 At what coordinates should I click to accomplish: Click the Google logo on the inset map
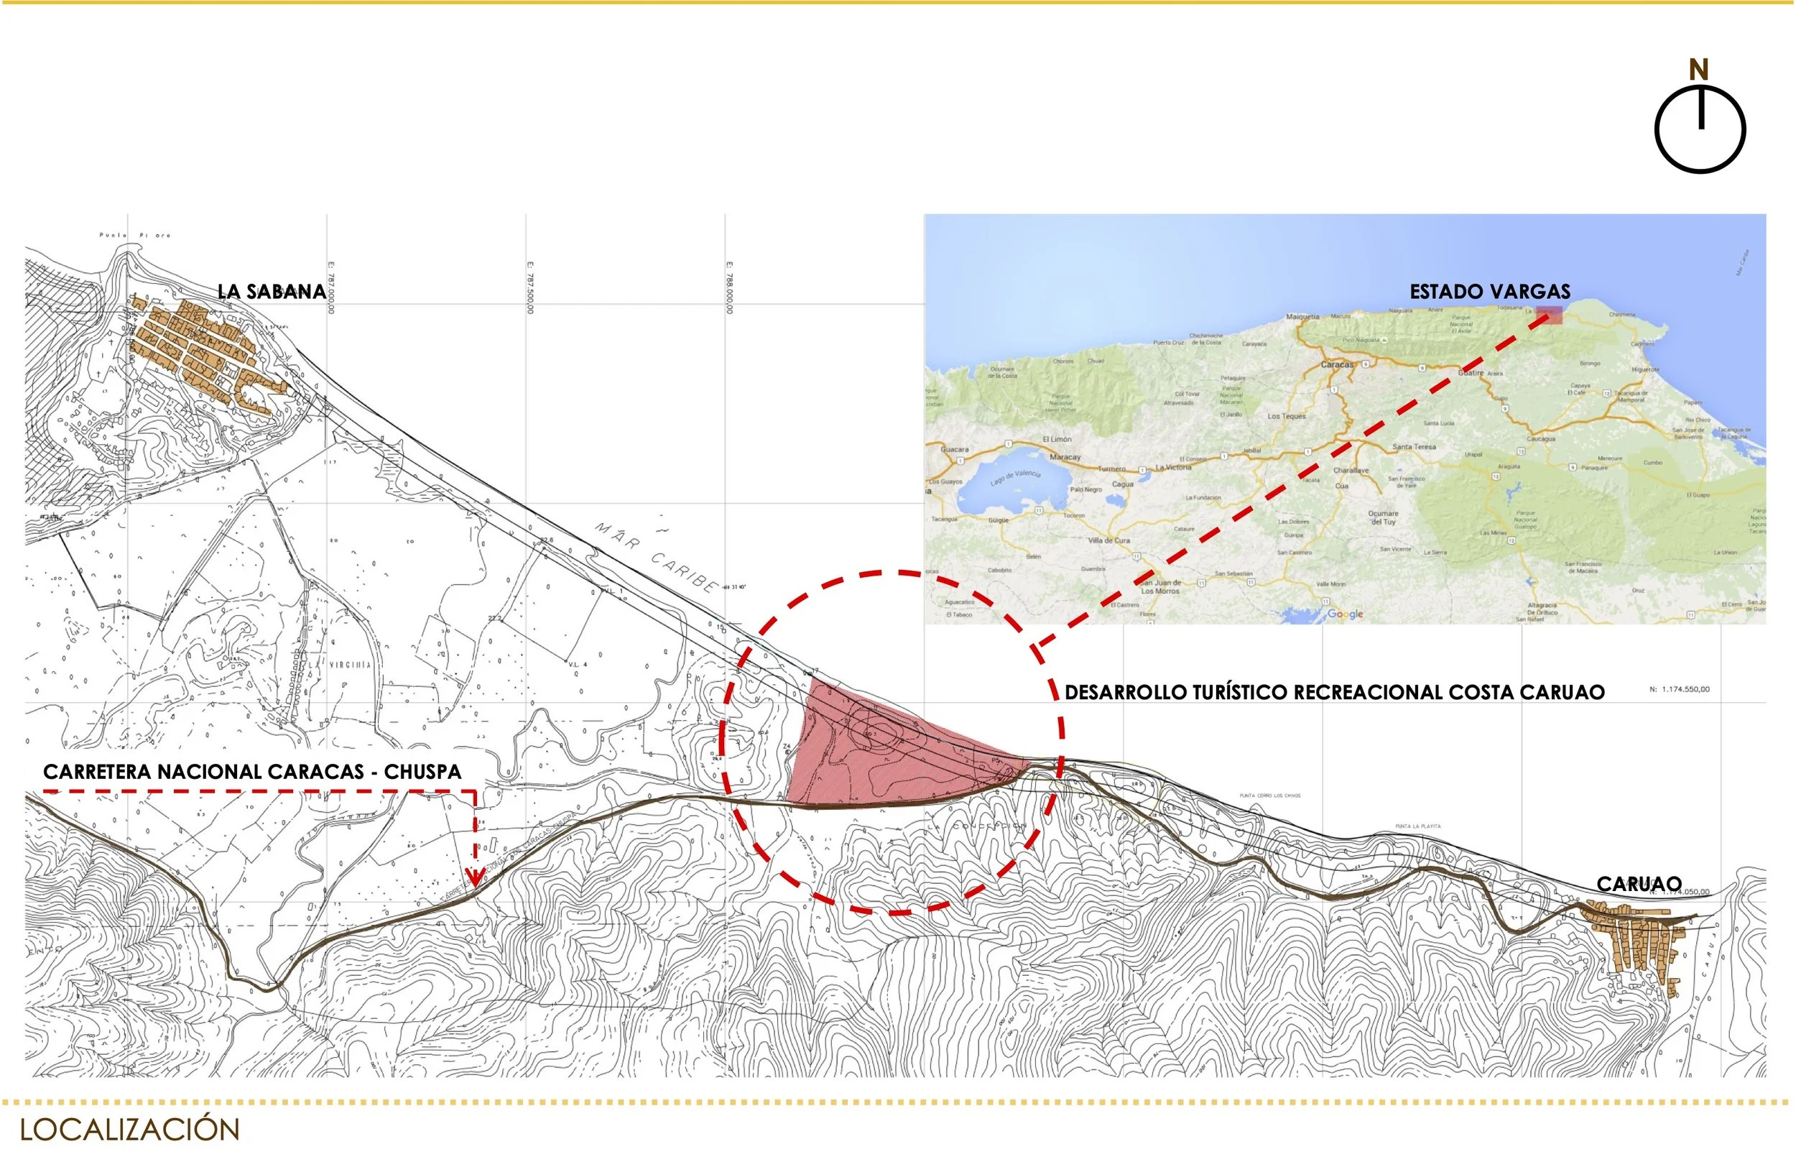click(1345, 614)
